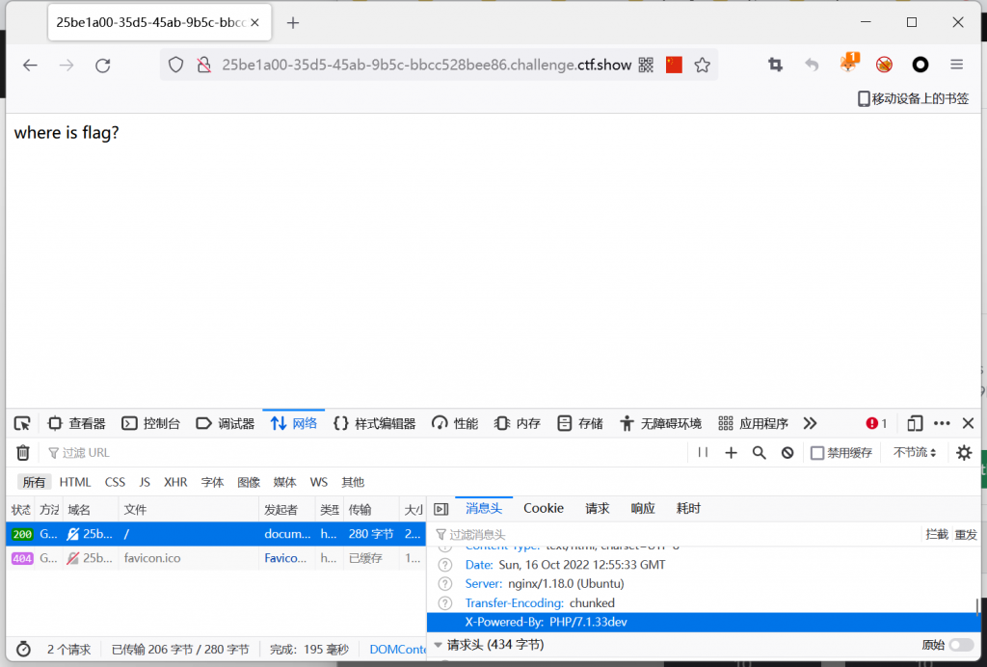Click the Server header help icon

click(445, 583)
